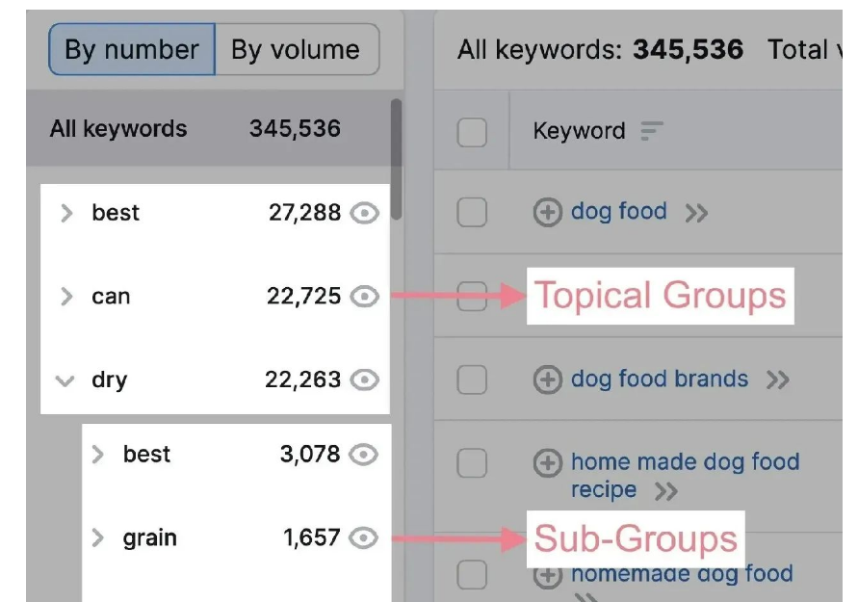Image resolution: width=858 pixels, height=602 pixels.
Task: Select the 'By number' tab
Action: tap(132, 50)
